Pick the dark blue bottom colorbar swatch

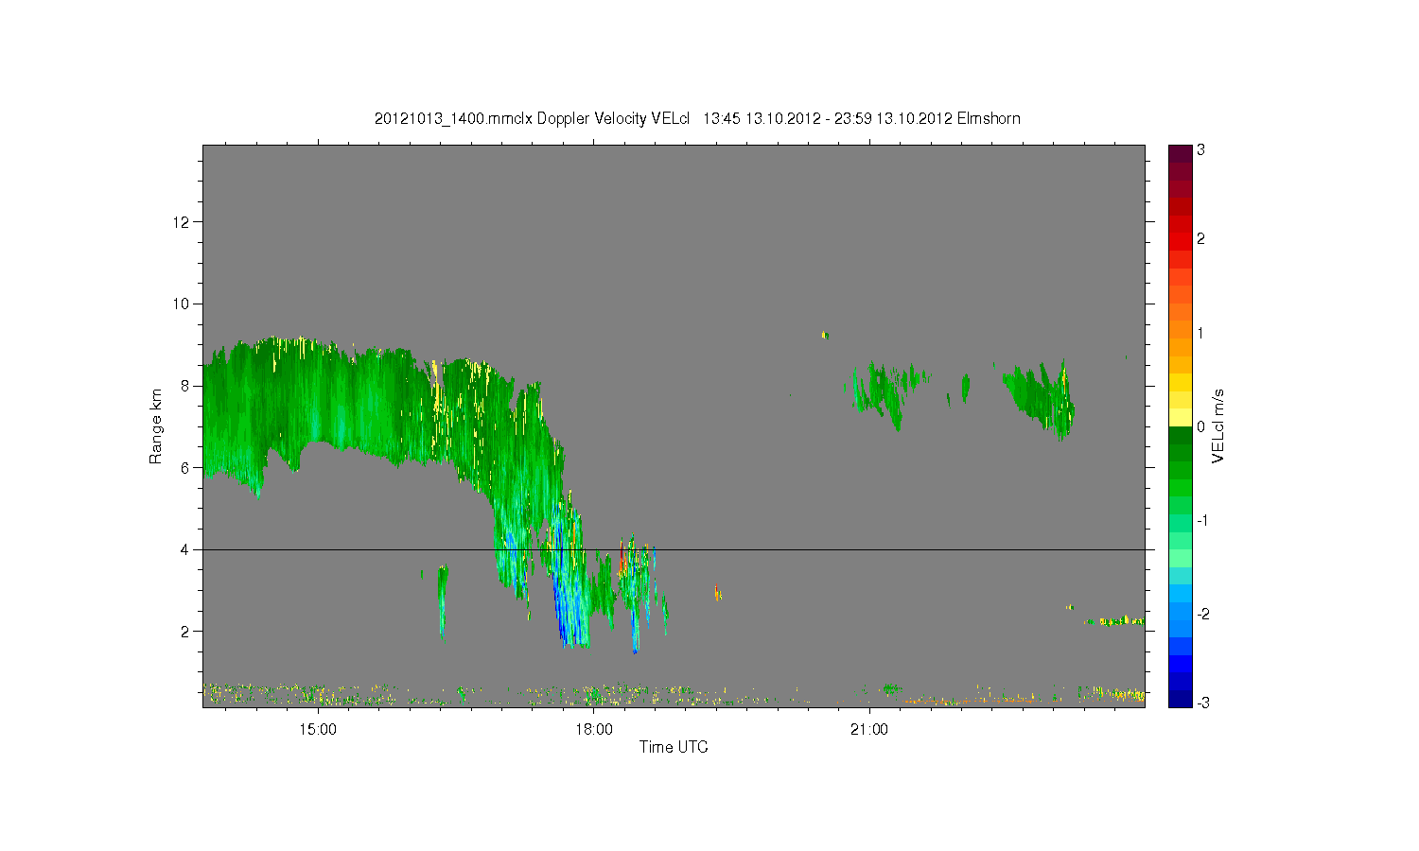[x=1180, y=699]
